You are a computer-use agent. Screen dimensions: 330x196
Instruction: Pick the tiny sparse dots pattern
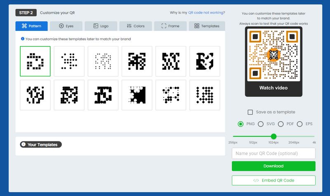[103, 61]
